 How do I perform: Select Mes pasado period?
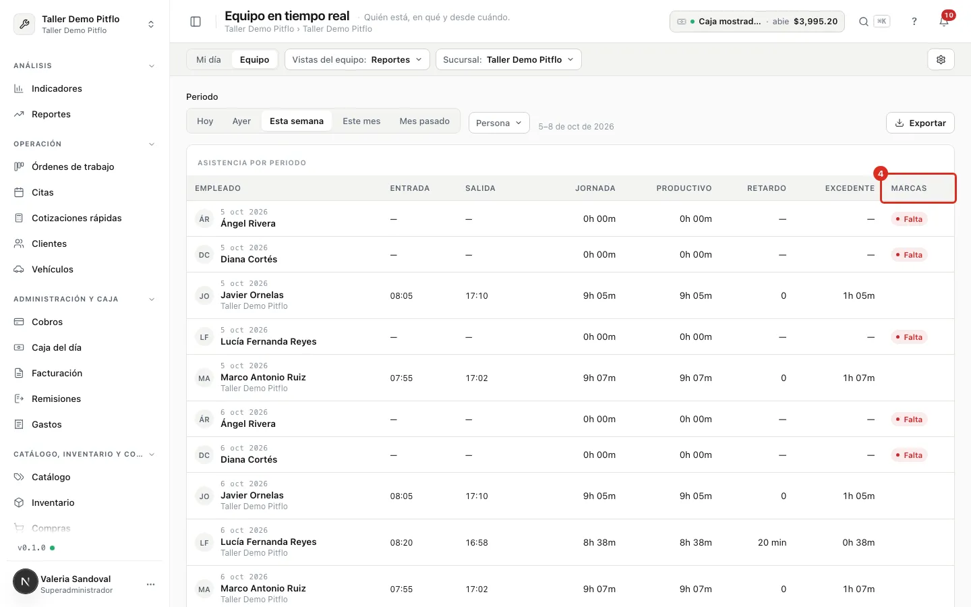(424, 121)
